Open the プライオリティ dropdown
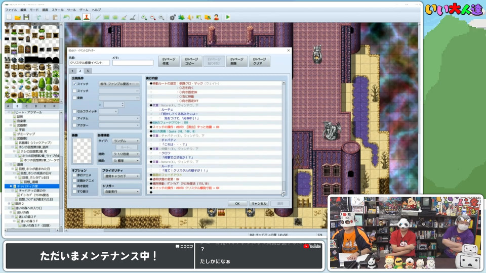Viewport: 486px width, 273px height. click(121, 176)
